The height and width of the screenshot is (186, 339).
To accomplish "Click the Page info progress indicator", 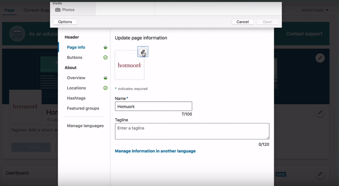I will coord(105,47).
